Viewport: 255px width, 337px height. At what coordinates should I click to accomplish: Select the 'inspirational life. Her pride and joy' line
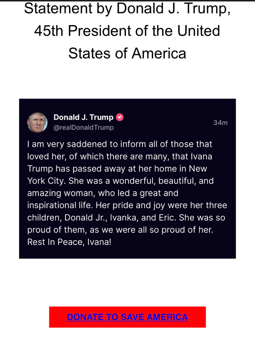127,205
